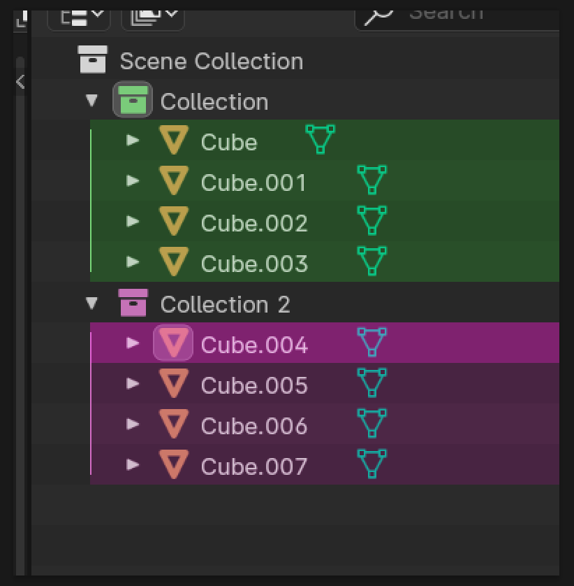Screen dimensions: 574x586
Task: Select the Cube.005 name text
Action: click(253, 386)
